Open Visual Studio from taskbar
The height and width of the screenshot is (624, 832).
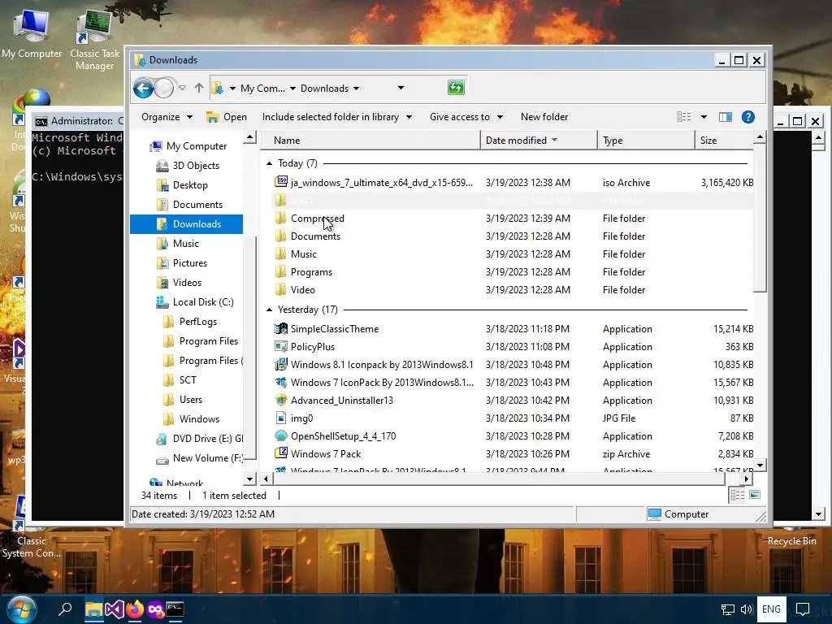coord(114,609)
